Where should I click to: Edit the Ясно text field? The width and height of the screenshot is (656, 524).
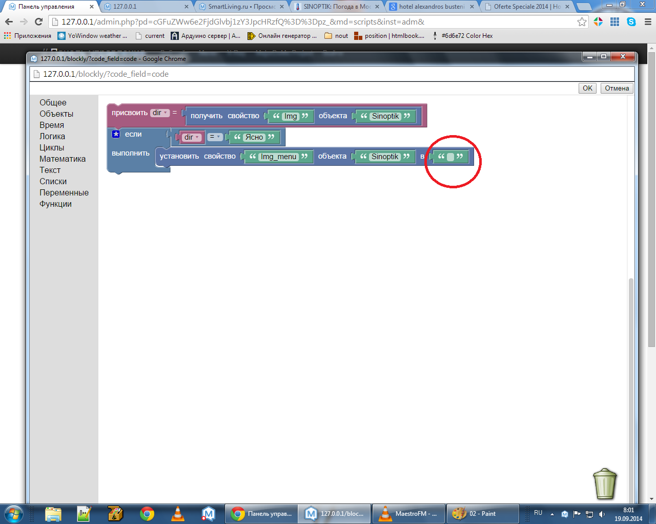coord(254,137)
